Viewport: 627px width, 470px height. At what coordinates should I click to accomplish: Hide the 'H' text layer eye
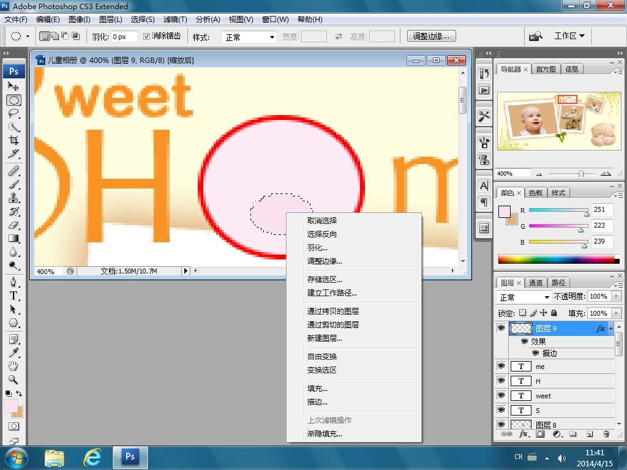pyautogui.click(x=501, y=381)
